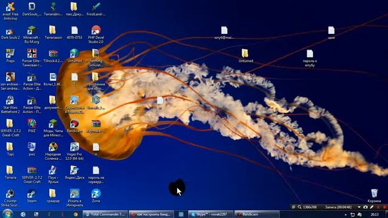Select the Panzer Elite Action - Д shortcut
The width and height of the screenshot is (388, 218).
point(32,81)
